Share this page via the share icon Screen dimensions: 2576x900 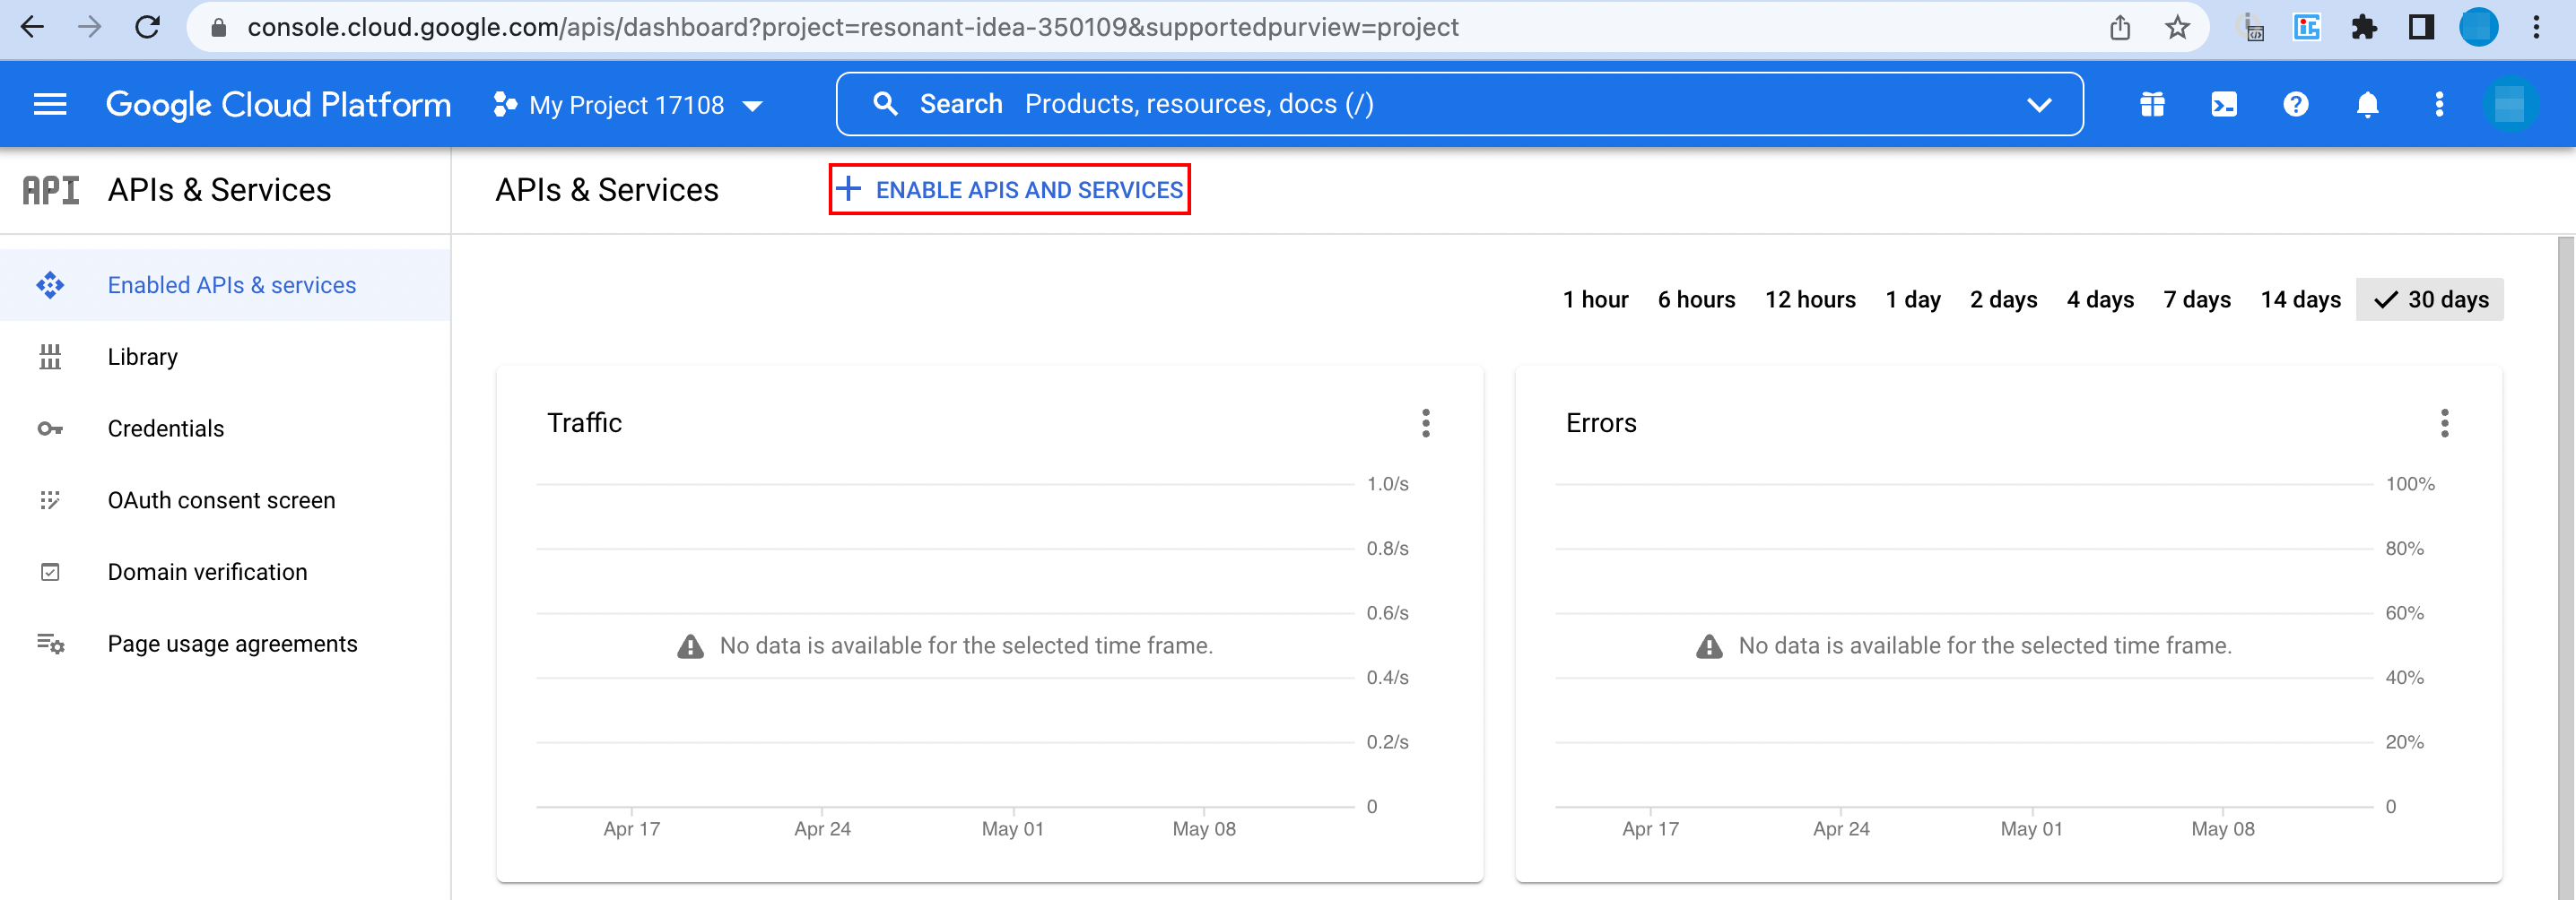pyautogui.click(x=2120, y=27)
